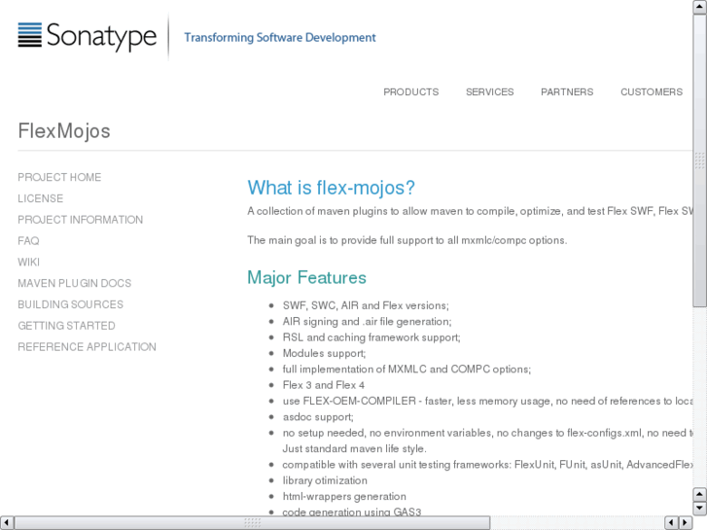
Task: Open the Products menu
Action: (x=410, y=92)
